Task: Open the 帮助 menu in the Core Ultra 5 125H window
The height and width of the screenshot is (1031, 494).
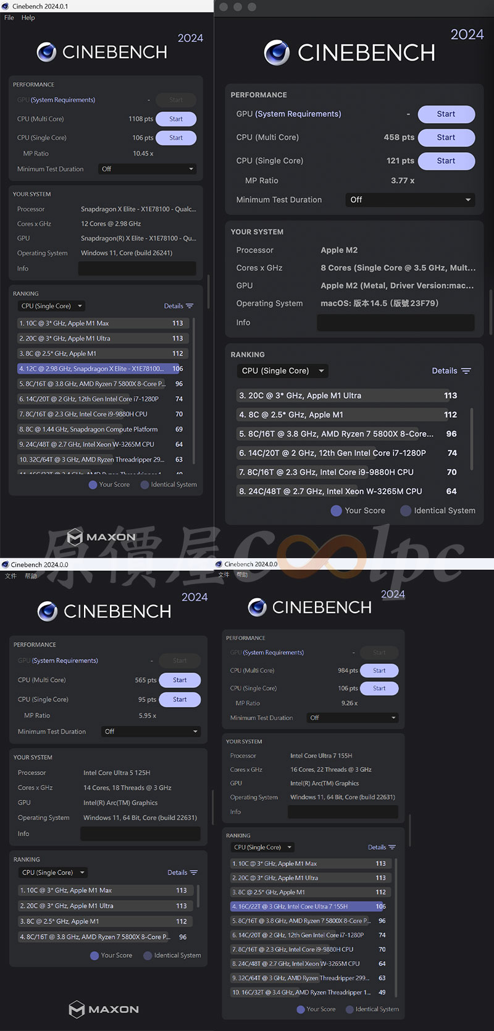Action: pos(31,575)
